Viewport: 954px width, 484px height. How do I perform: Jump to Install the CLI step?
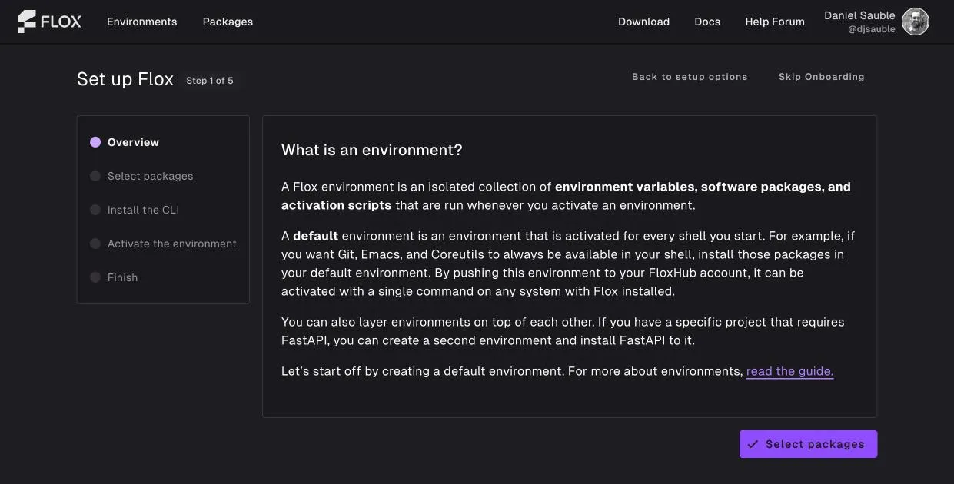(143, 210)
